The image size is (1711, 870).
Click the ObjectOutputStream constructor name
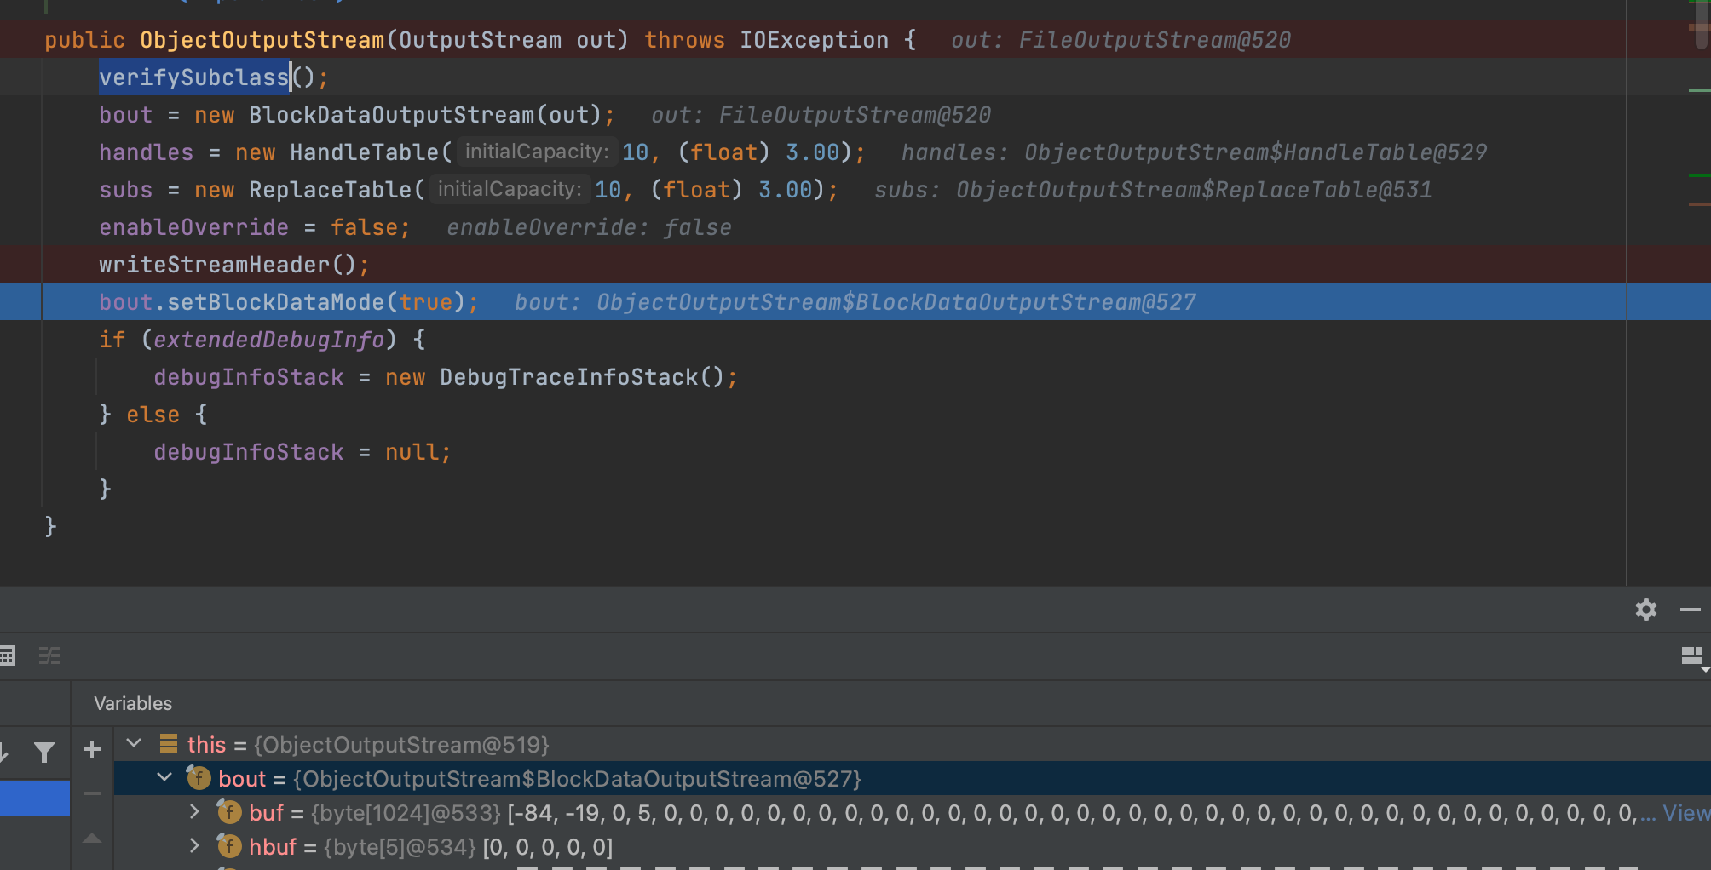tap(262, 40)
